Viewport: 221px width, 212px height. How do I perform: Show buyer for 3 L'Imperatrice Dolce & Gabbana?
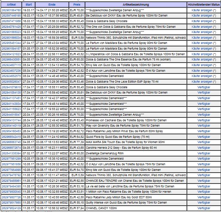tap(202, 54)
